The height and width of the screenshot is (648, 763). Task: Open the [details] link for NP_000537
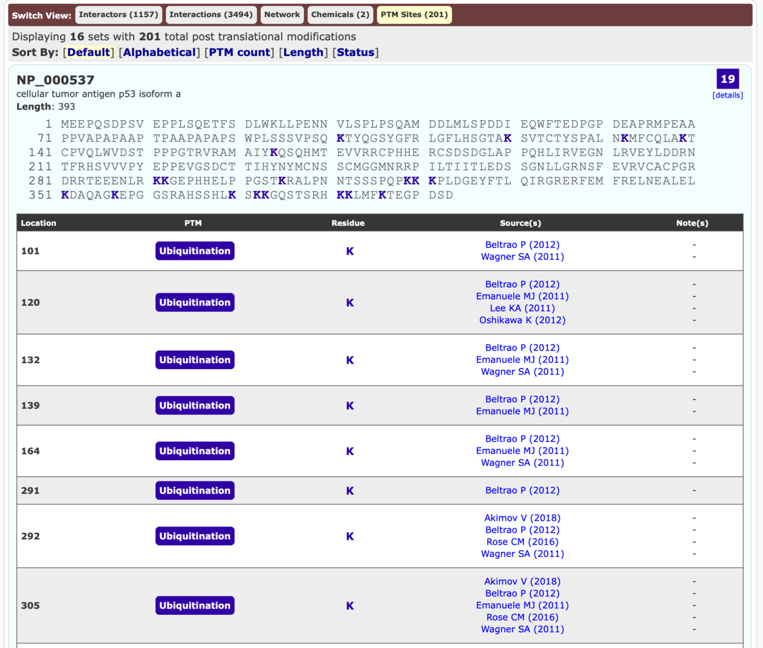click(727, 95)
